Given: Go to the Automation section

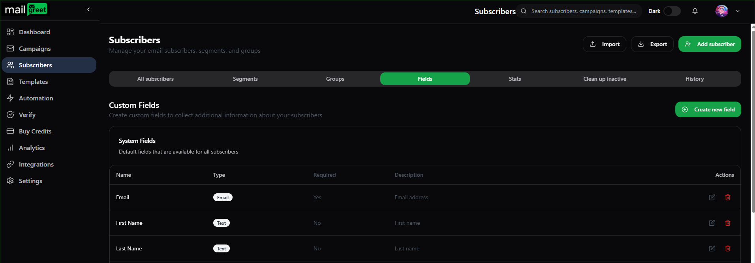Looking at the screenshot, I should click(x=49, y=98).
